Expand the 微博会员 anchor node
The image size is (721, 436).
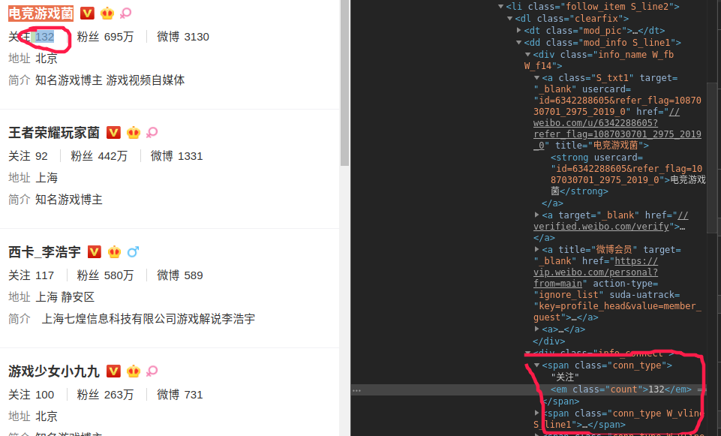point(536,249)
